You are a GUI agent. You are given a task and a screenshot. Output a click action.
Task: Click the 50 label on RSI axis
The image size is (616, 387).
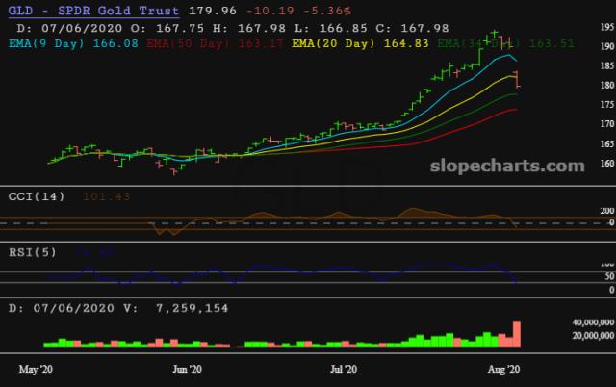(609, 276)
